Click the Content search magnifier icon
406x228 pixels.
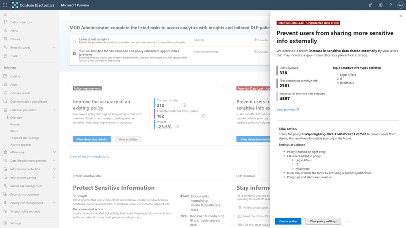(5, 93)
